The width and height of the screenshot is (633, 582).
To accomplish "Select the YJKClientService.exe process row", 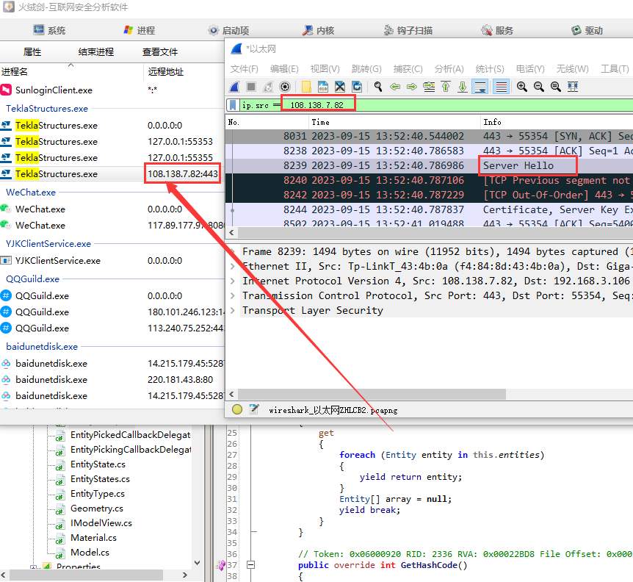I will tap(112, 261).
